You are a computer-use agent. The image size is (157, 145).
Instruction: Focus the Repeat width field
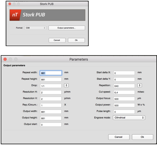click(51, 73)
